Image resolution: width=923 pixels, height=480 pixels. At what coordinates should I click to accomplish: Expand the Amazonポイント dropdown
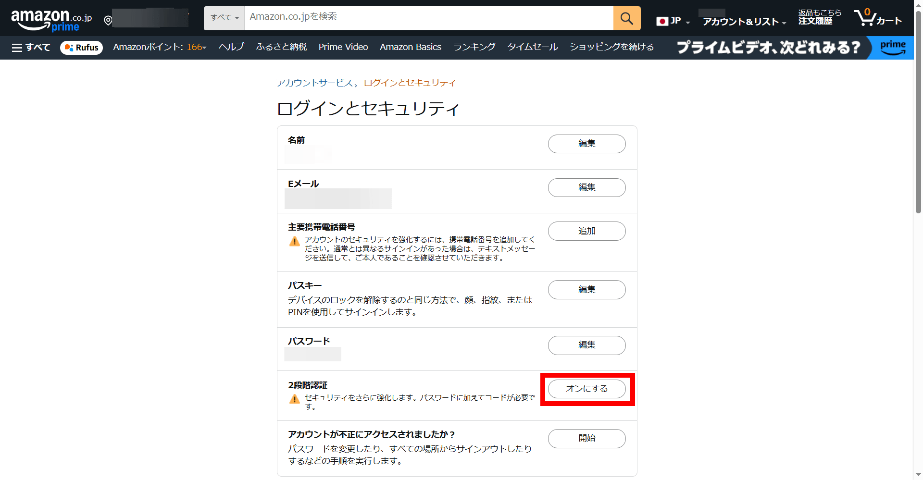tap(159, 47)
